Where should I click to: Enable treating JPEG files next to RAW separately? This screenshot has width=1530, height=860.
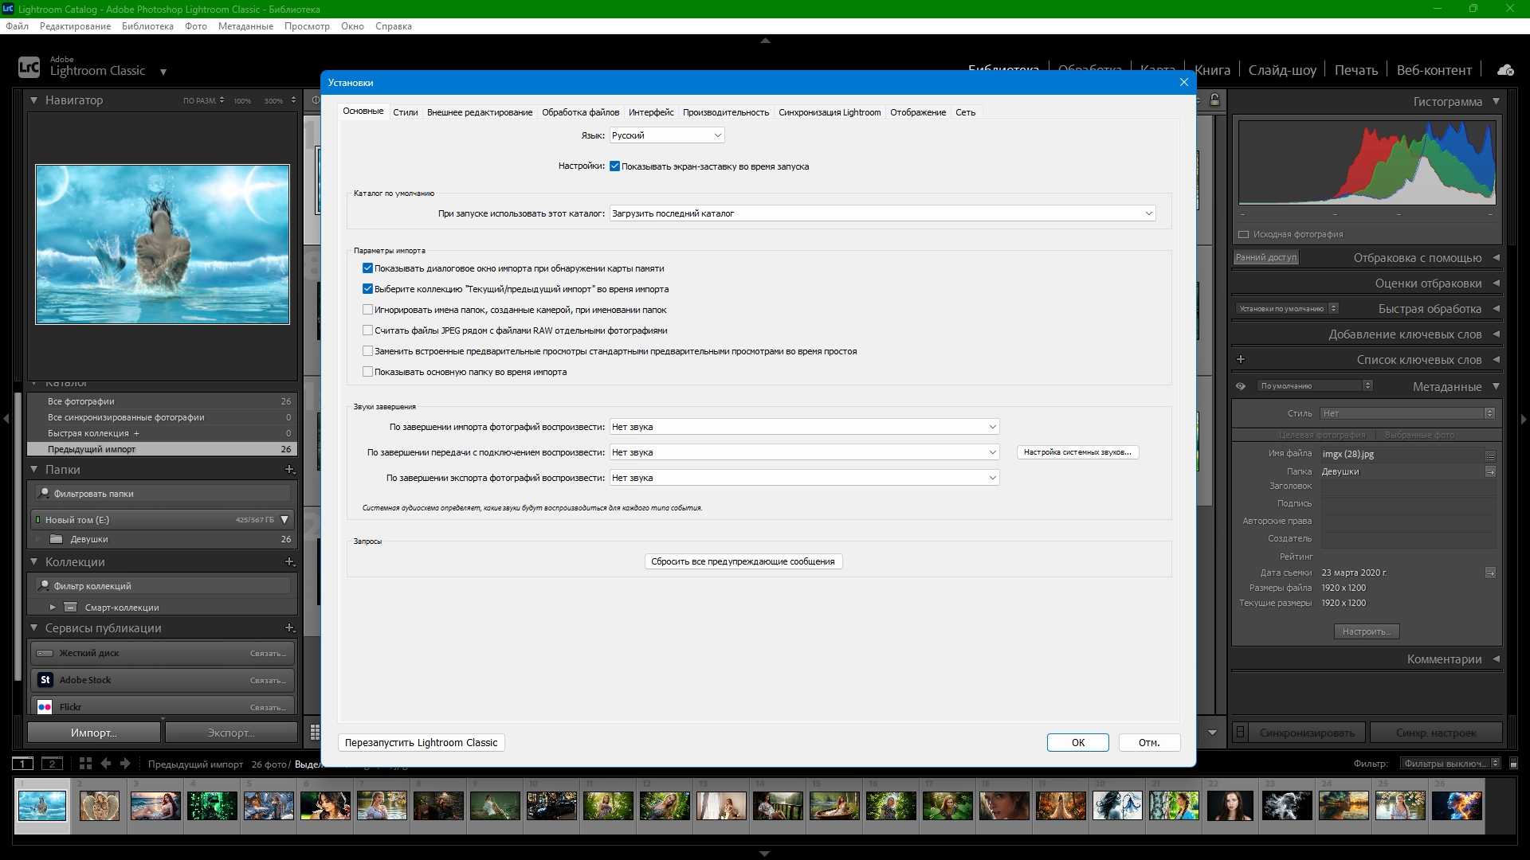click(367, 330)
